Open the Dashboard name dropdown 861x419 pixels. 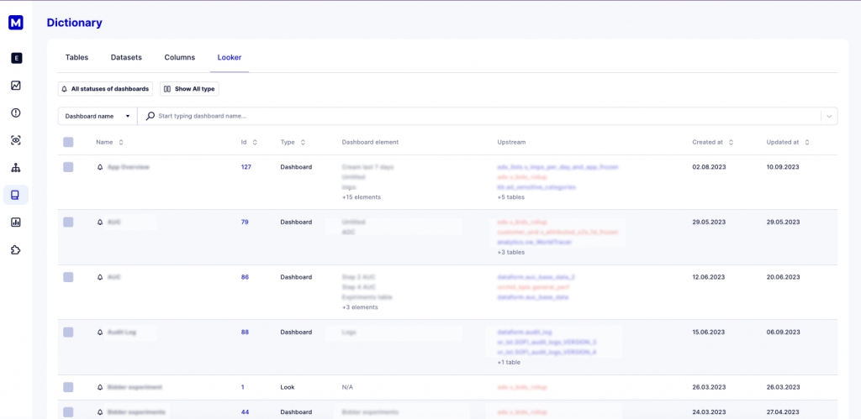point(98,116)
